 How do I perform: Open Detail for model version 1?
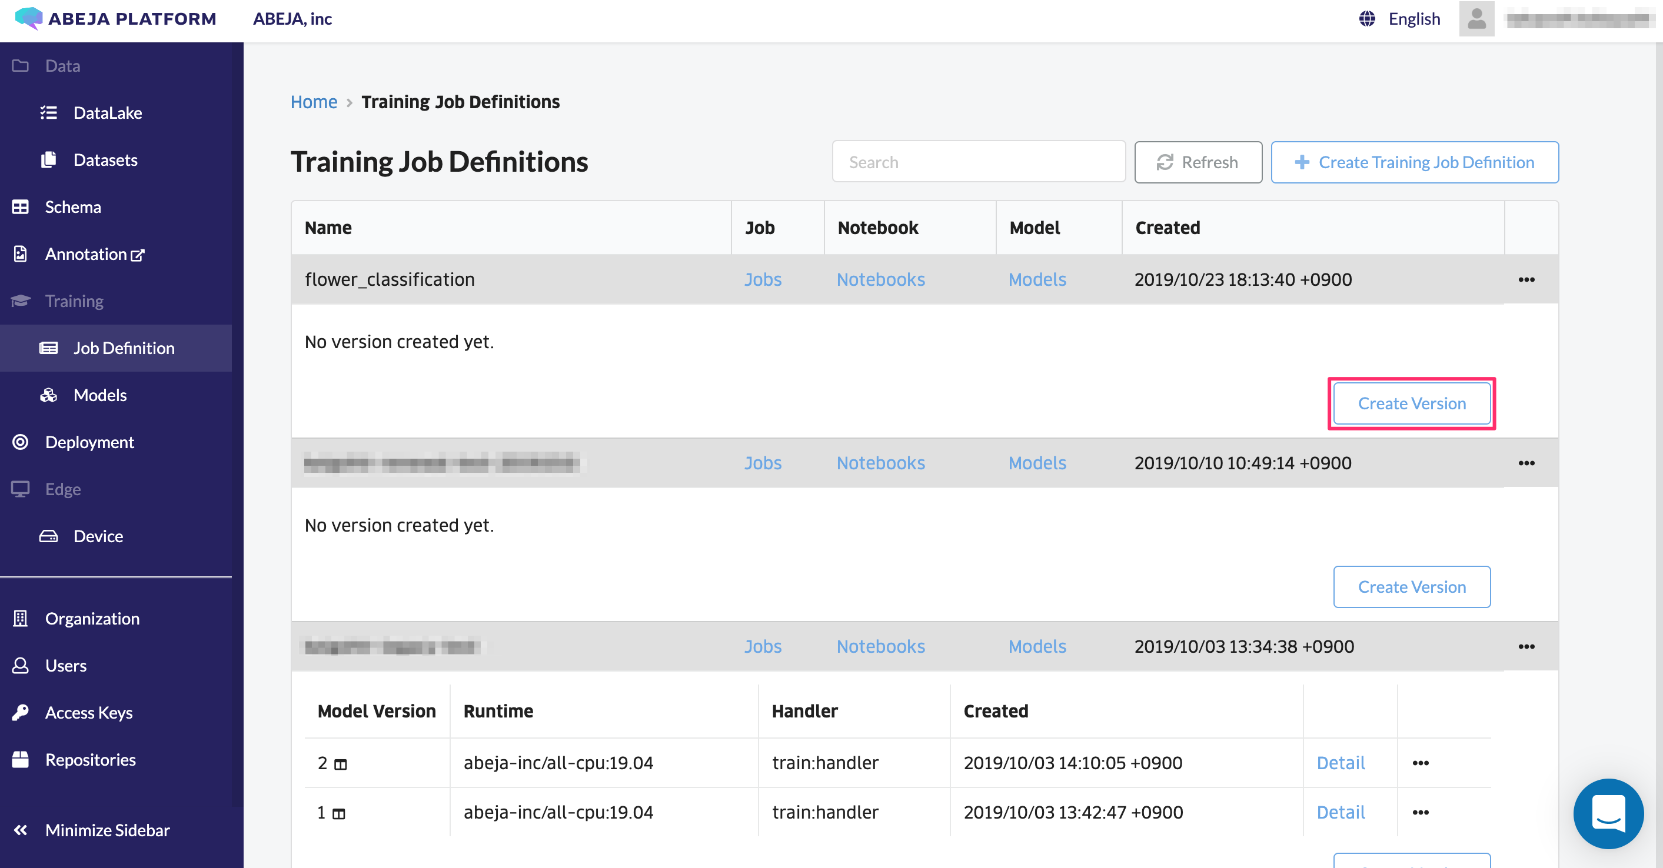(1340, 812)
